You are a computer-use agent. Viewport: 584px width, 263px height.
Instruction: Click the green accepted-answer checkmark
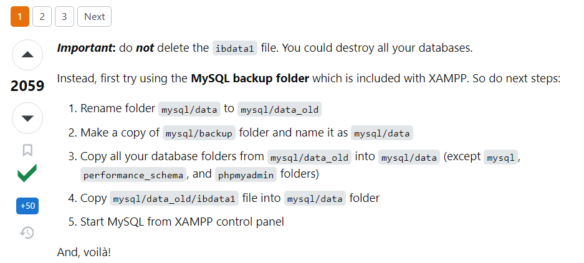click(x=27, y=174)
